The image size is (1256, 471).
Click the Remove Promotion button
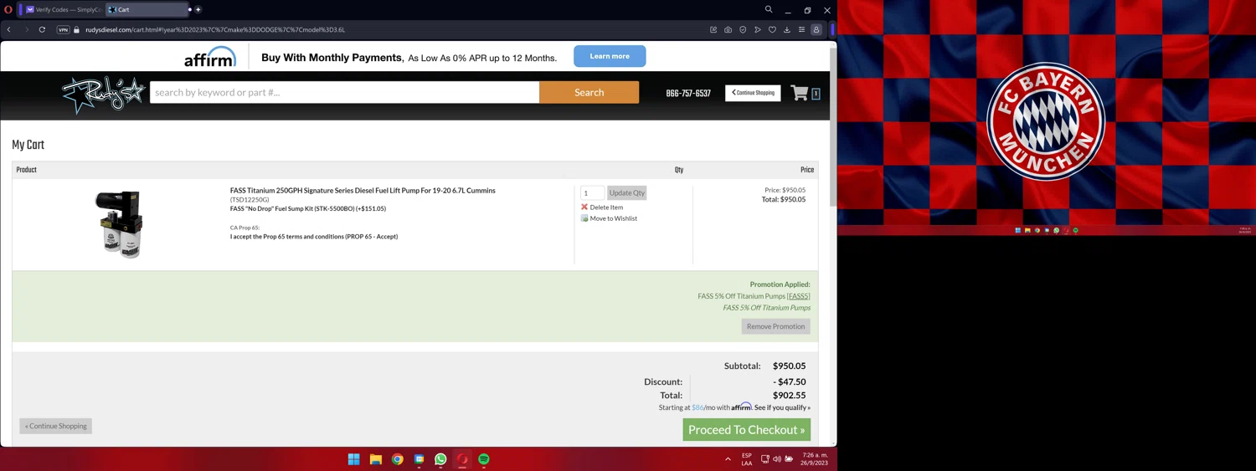pyautogui.click(x=775, y=326)
